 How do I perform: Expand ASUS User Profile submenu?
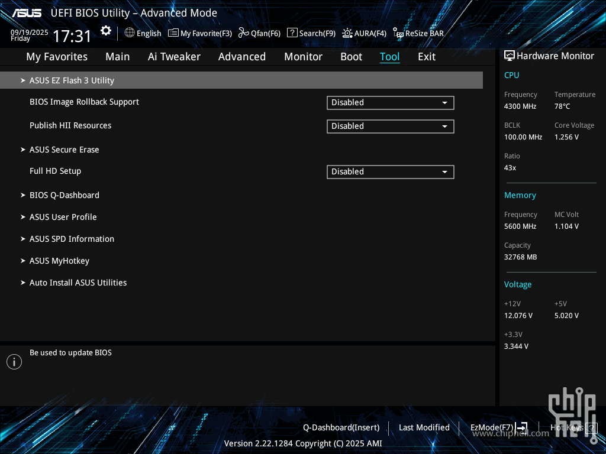point(63,217)
